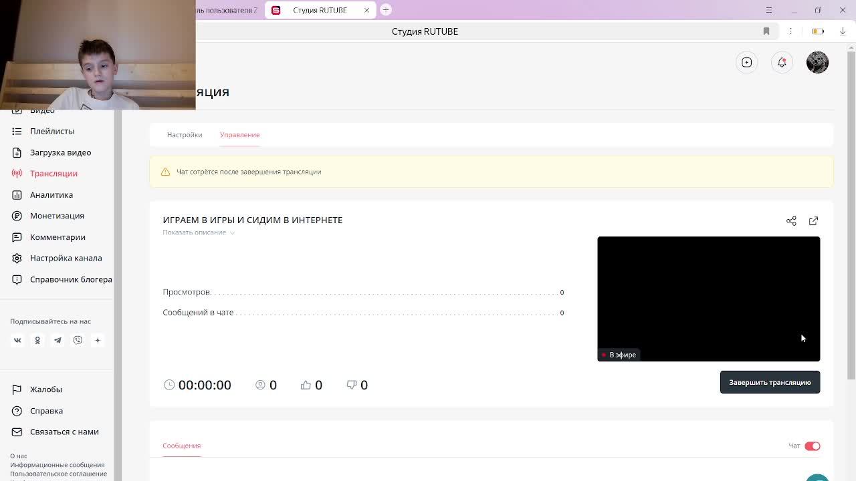Click the plus social icon in sidebar
856x481 pixels.
click(x=98, y=340)
